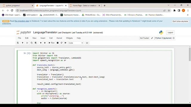The width and height of the screenshot is (191, 107).
Task: Open the command palette keyboard icon
Action: [87, 43]
